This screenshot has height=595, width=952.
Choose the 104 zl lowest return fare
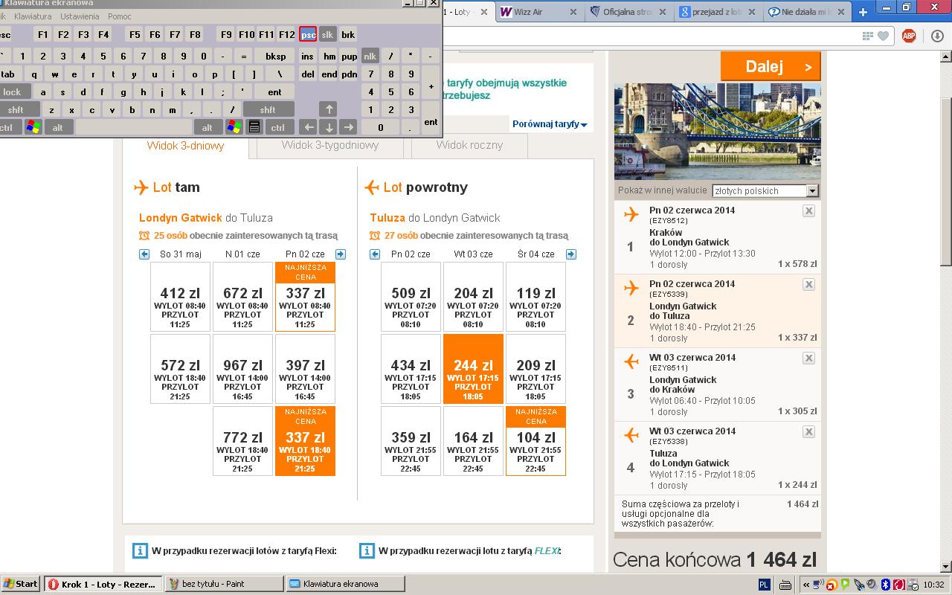(x=535, y=441)
